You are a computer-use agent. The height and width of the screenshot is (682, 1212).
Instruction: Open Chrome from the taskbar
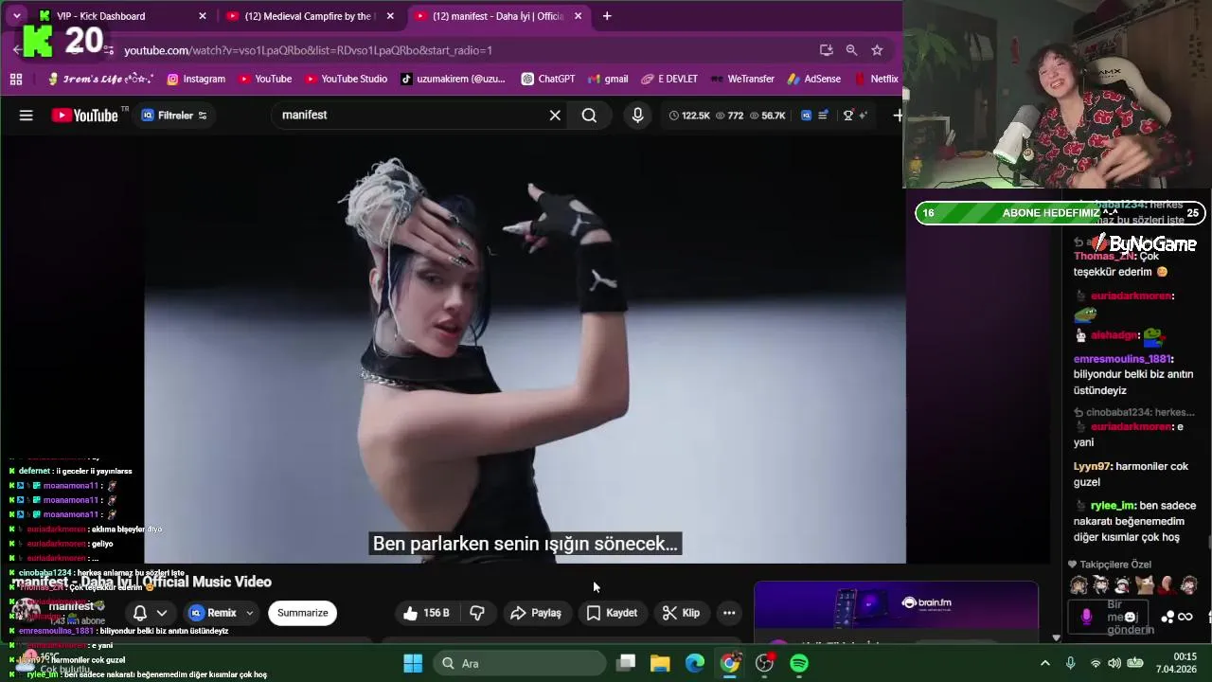coord(729,663)
